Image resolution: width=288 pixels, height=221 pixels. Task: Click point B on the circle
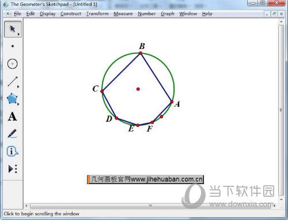(x=141, y=53)
